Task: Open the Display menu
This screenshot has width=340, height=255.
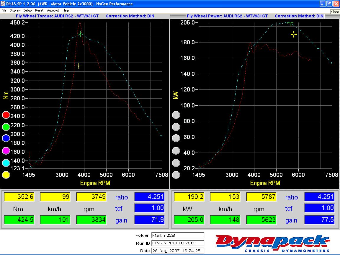Action: pyautogui.click(x=15, y=10)
